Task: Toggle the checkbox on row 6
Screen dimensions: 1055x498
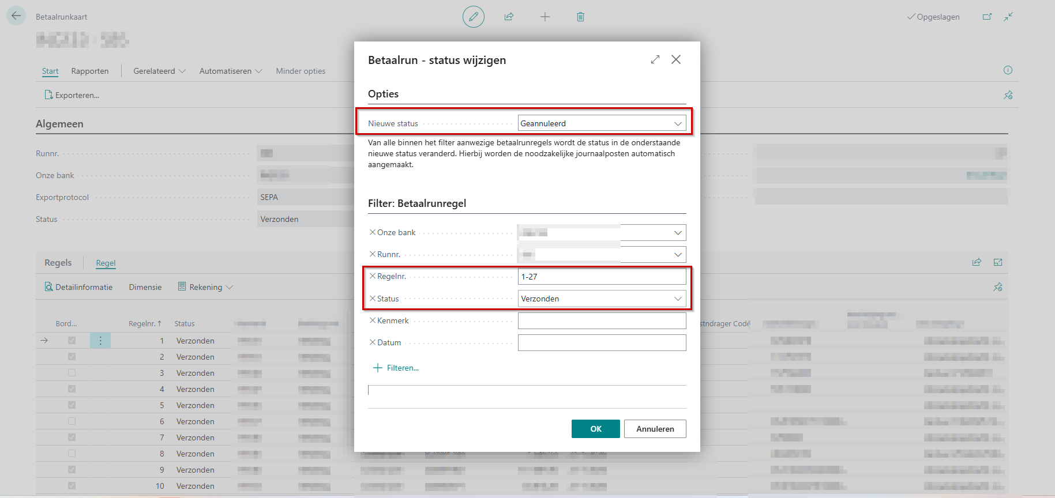Action: click(72, 421)
